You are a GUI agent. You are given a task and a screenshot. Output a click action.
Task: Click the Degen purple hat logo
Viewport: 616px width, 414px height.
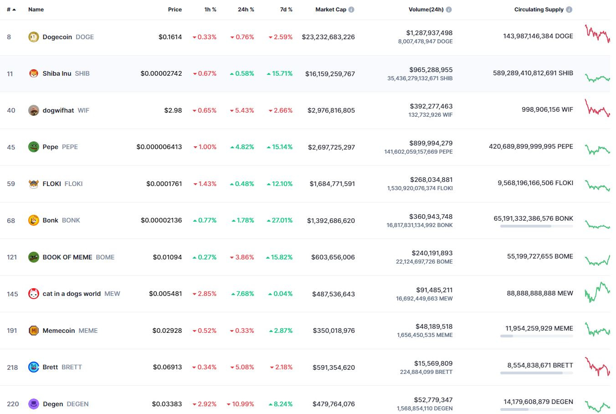pos(34,404)
